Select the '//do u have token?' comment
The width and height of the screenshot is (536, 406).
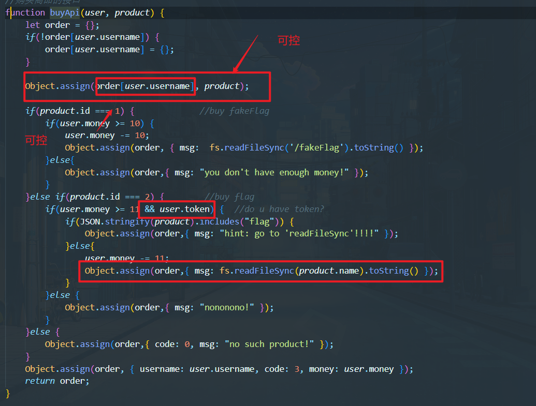[x=279, y=209]
